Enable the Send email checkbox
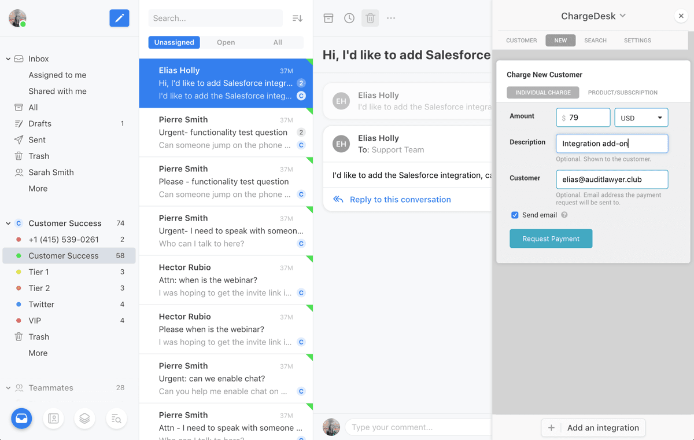This screenshot has width=694, height=440. pyautogui.click(x=515, y=215)
